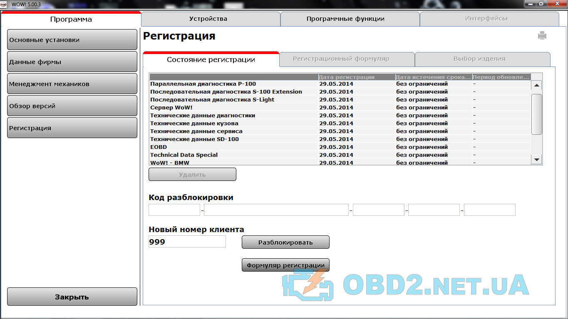
Task: Select Technical Data Special row
Action: (x=340, y=155)
